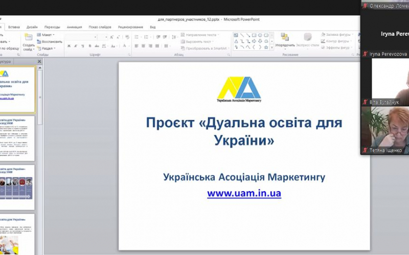This screenshot has width=409, height=255.
Task: Toggle italic (К) formatting
Action: pos(76,46)
